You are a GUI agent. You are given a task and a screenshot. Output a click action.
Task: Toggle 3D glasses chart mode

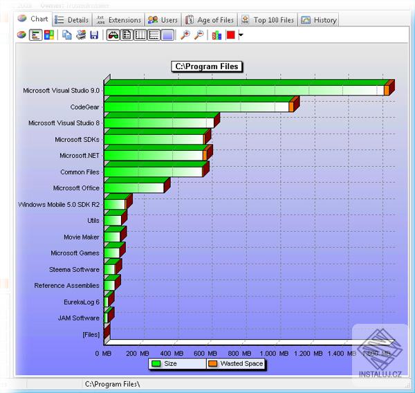[113, 35]
